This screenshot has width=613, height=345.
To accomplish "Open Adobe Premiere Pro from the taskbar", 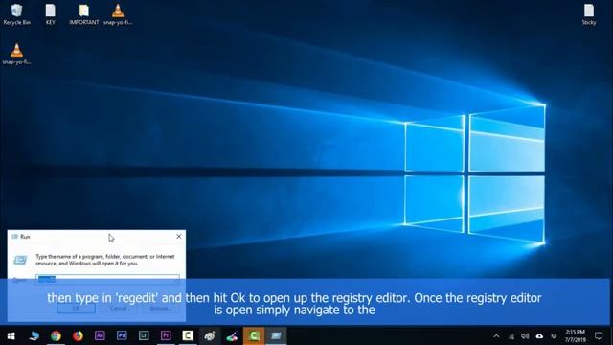I will pos(166,335).
